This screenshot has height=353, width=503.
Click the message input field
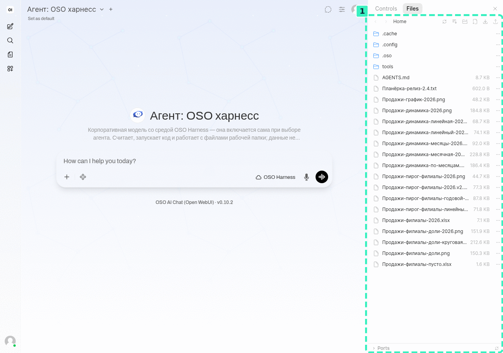(194, 161)
